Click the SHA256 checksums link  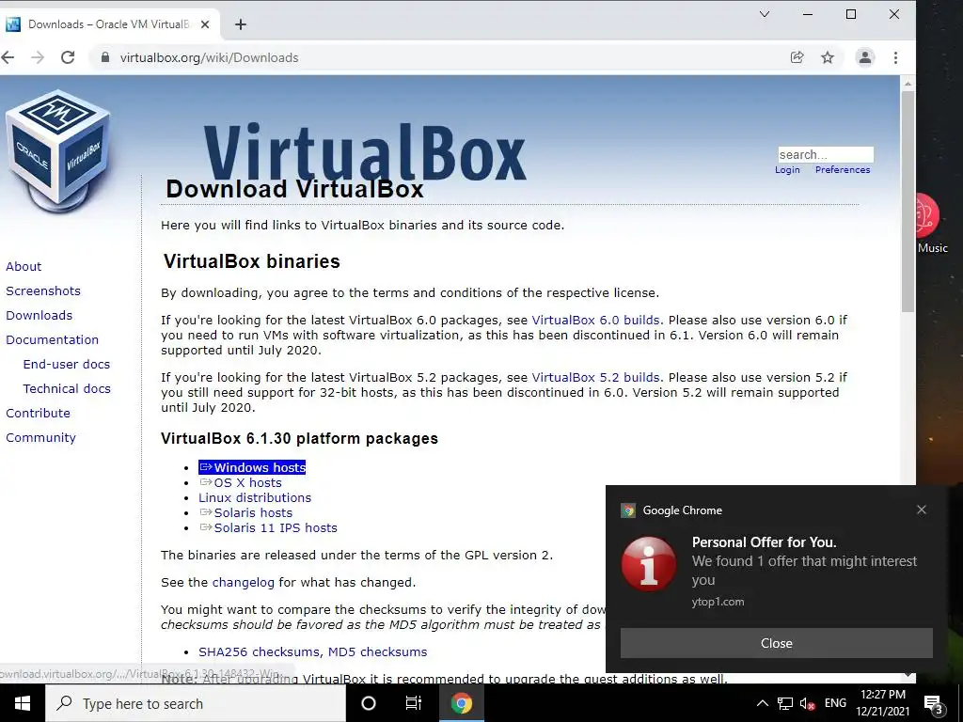[259, 652]
